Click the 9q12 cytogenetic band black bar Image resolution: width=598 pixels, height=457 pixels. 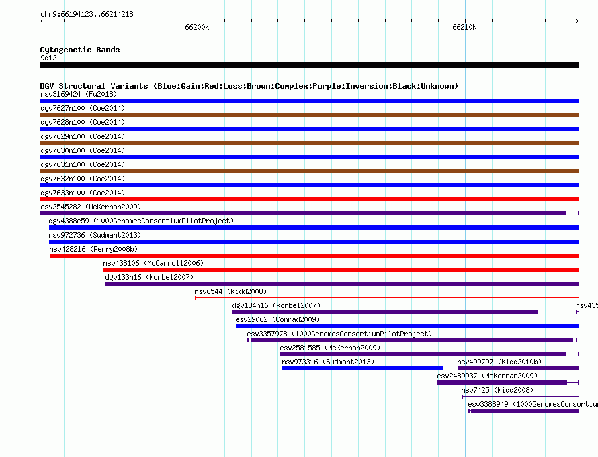click(309, 65)
